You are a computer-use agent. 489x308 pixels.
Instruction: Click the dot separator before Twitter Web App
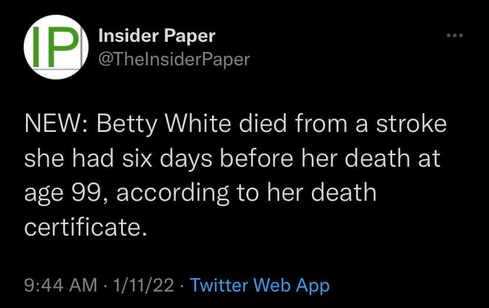pyautogui.click(x=183, y=286)
